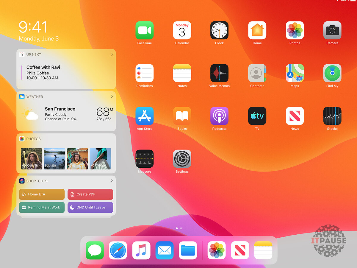
Task: Open the Stocks app
Action: click(332, 116)
